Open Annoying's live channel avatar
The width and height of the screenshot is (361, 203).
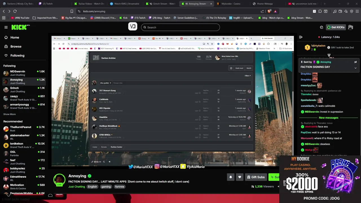point(59,180)
